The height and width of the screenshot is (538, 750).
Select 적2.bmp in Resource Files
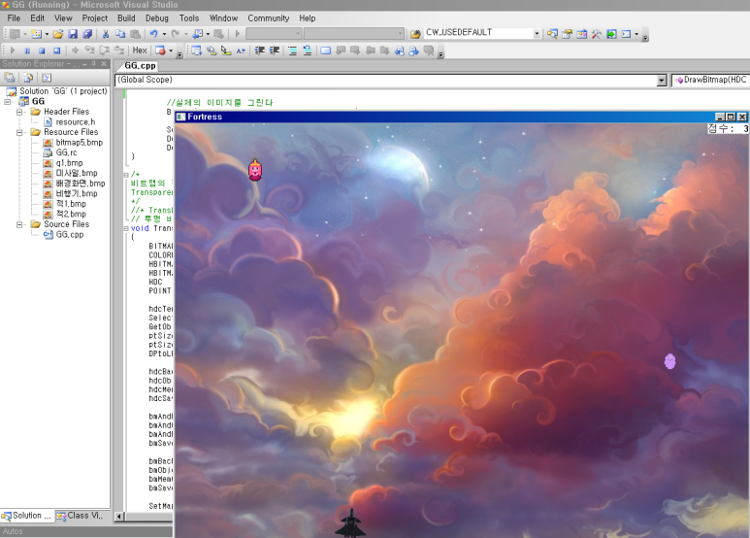[x=71, y=215]
